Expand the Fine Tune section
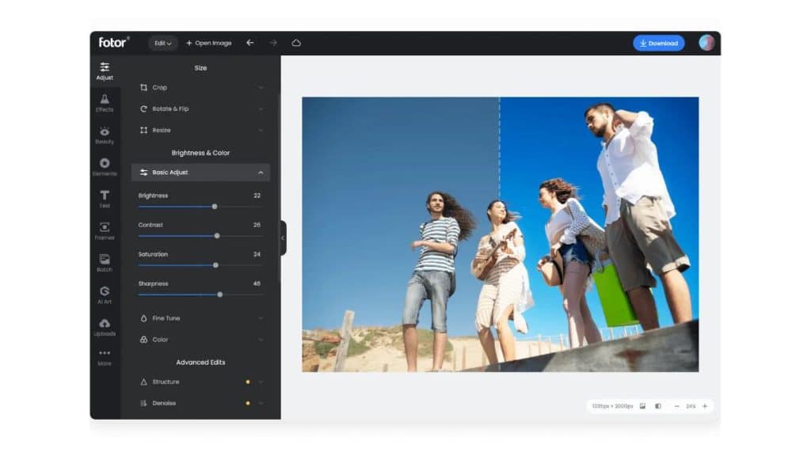The image size is (811, 456). click(x=200, y=318)
